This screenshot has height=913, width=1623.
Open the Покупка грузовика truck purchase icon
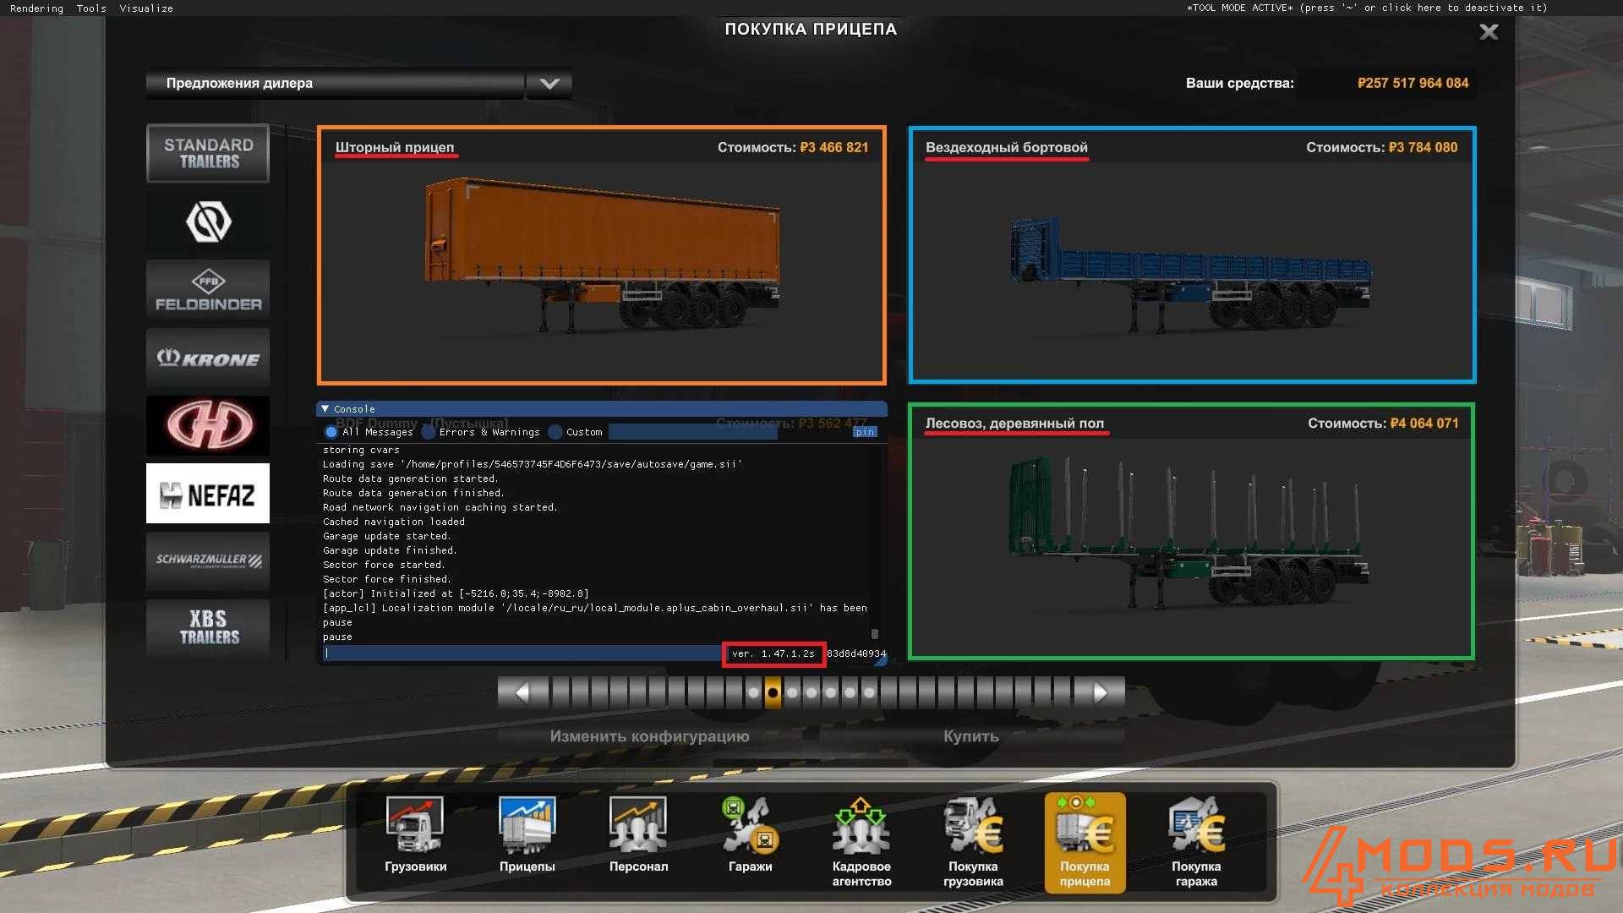coord(973,842)
